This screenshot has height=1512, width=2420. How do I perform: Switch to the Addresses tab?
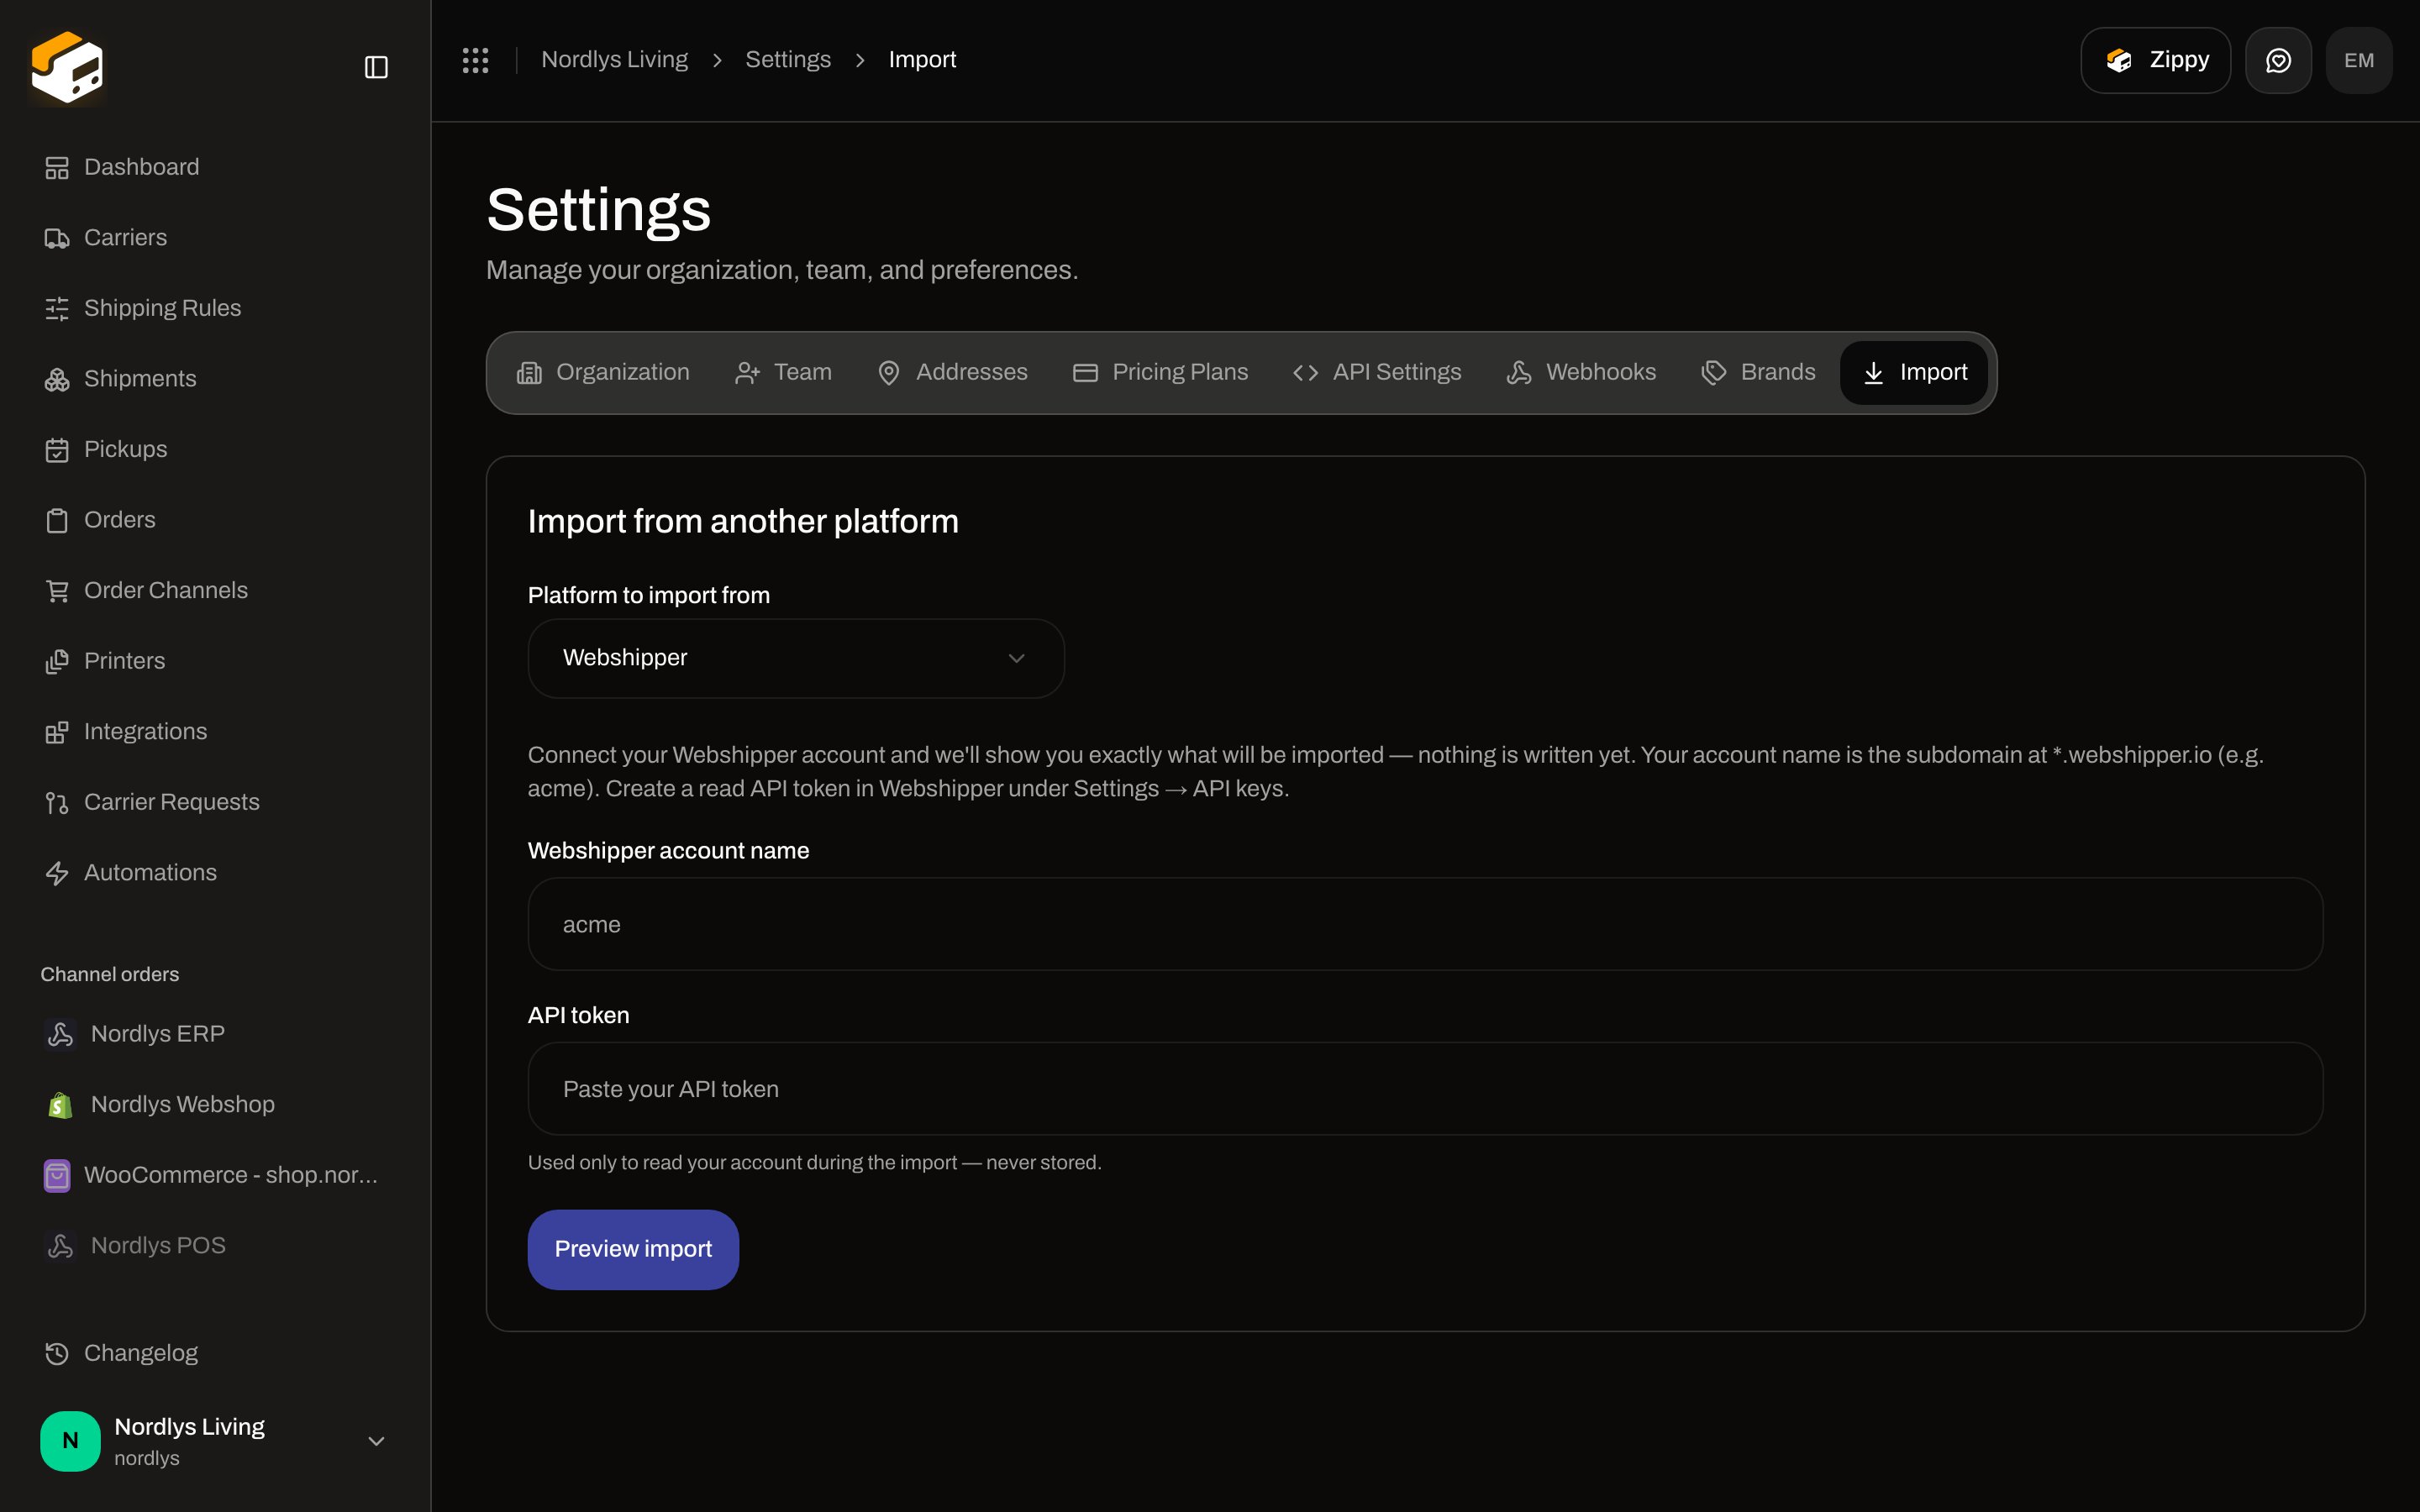coord(952,372)
